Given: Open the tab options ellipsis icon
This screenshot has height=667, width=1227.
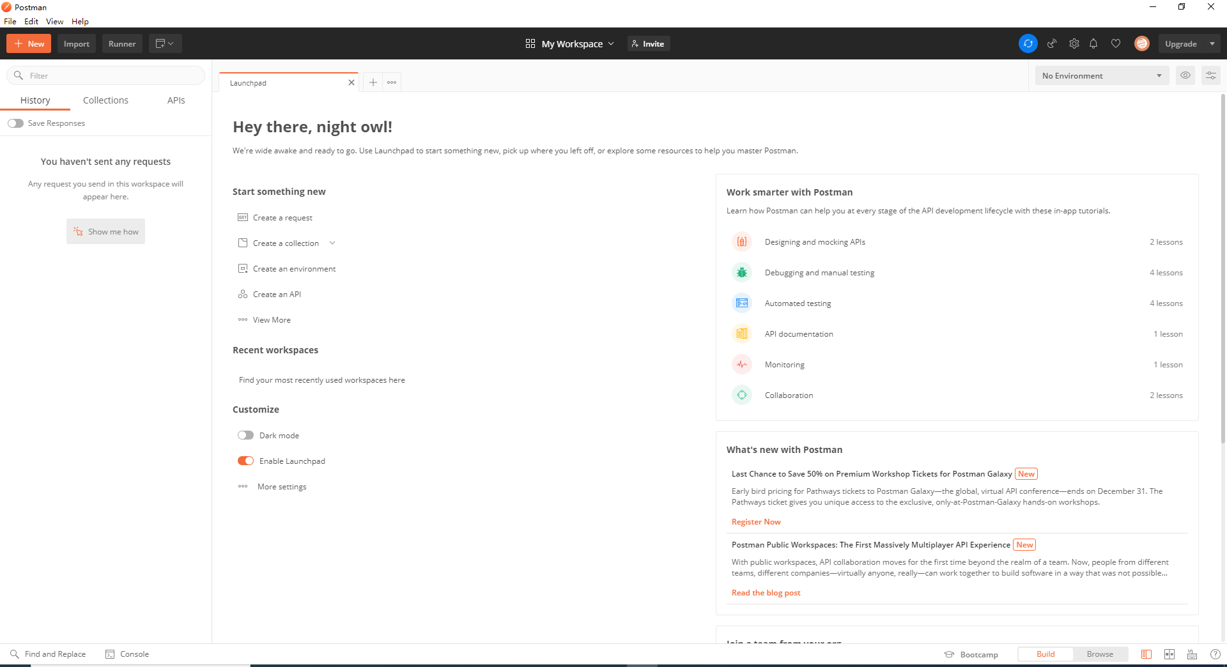Looking at the screenshot, I should 392,82.
